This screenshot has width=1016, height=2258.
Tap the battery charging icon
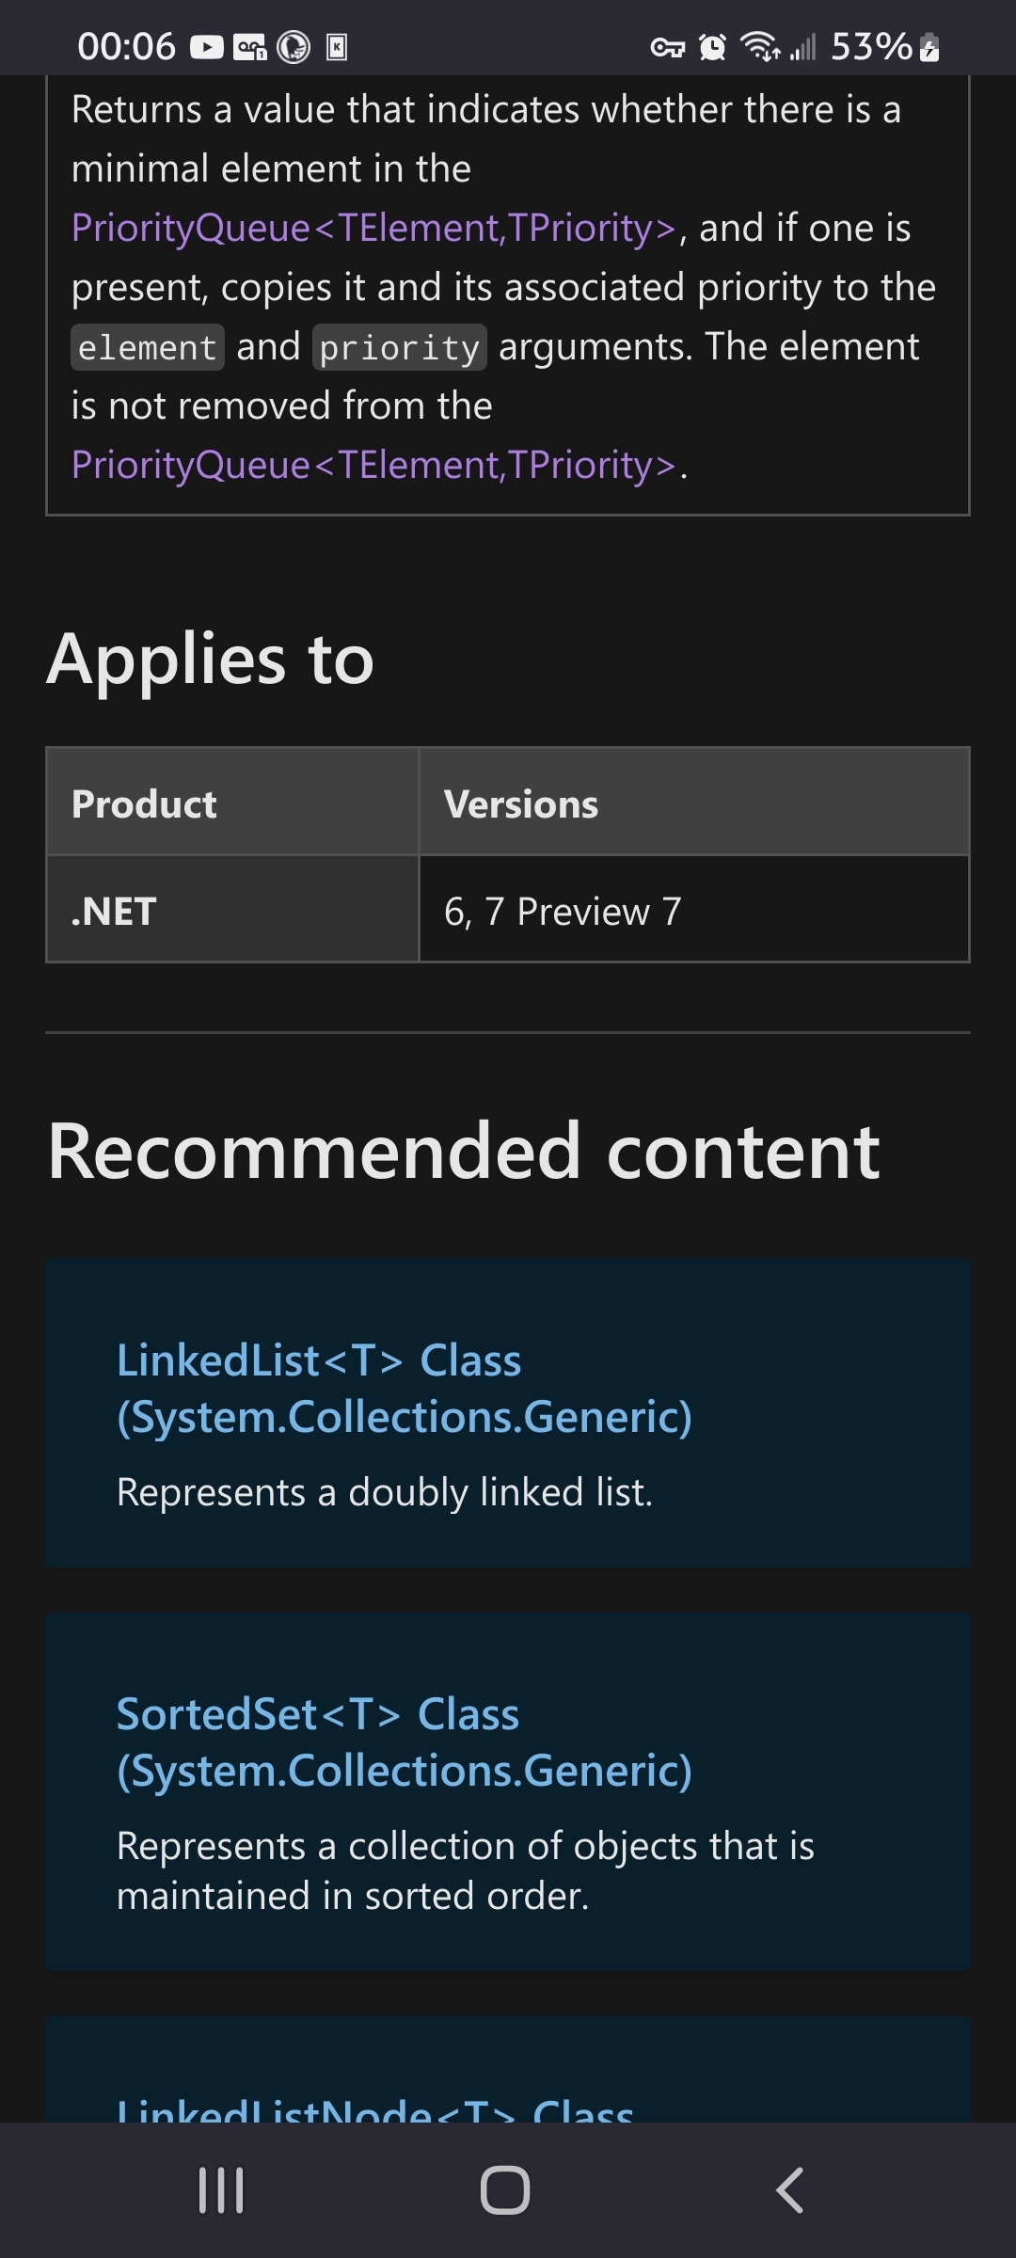point(929,47)
